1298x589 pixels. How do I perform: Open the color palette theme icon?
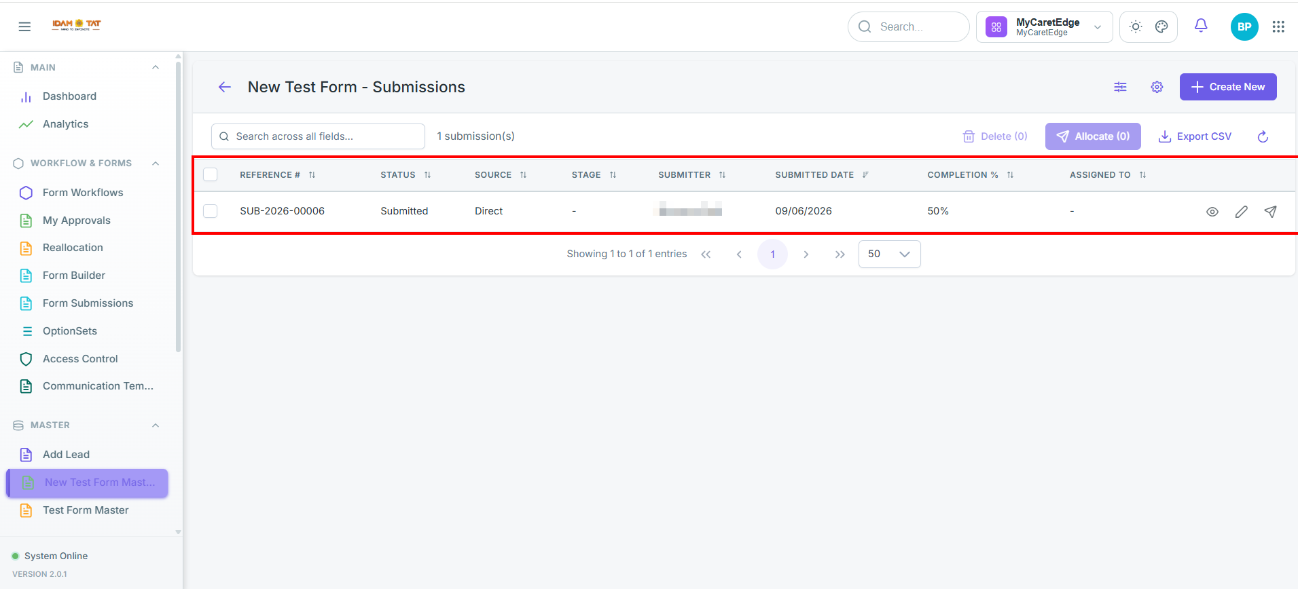(x=1161, y=26)
